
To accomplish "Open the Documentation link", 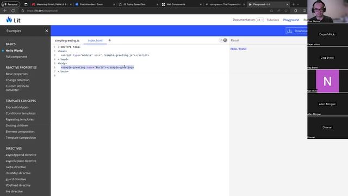I will pyautogui.click(x=244, y=20).
